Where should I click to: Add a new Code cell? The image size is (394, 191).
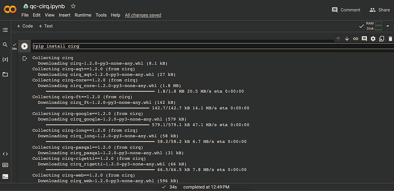point(25,26)
